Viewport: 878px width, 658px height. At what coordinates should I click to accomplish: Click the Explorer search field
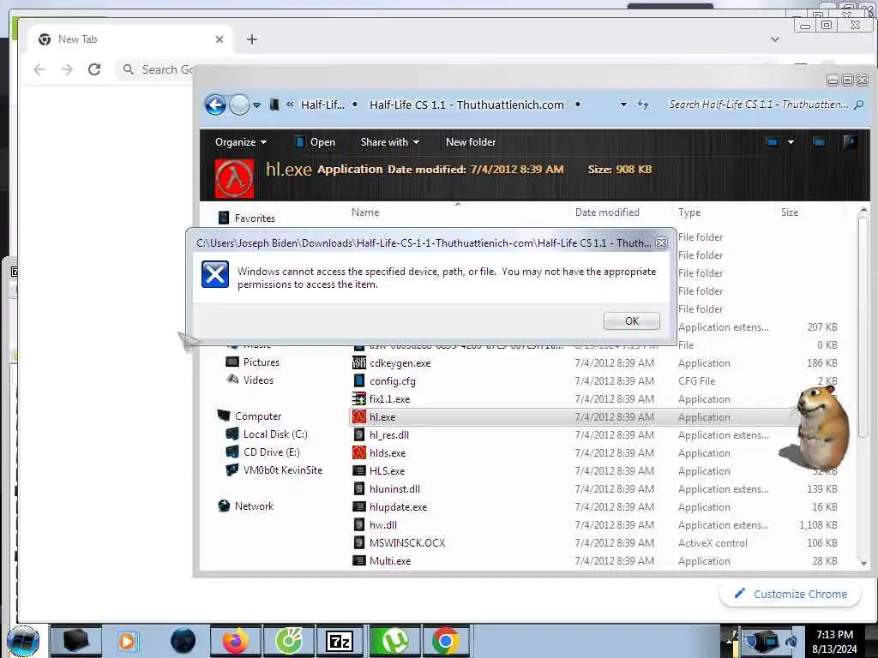tap(765, 105)
